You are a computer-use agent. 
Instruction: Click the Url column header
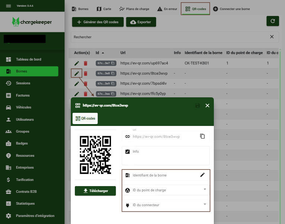click(123, 53)
